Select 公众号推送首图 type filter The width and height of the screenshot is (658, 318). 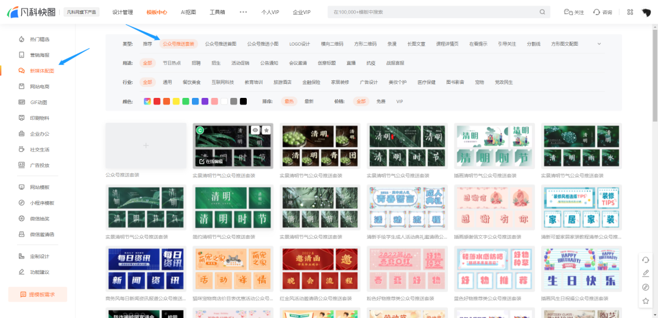(x=221, y=44)
